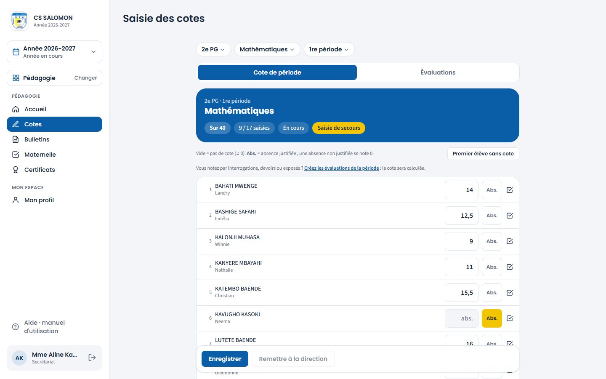The width and height of the screenshot is (606, 379).
Task: Open the Mathématiques subject dropdown
Action: pyautogui.click(x=267, y=49)
